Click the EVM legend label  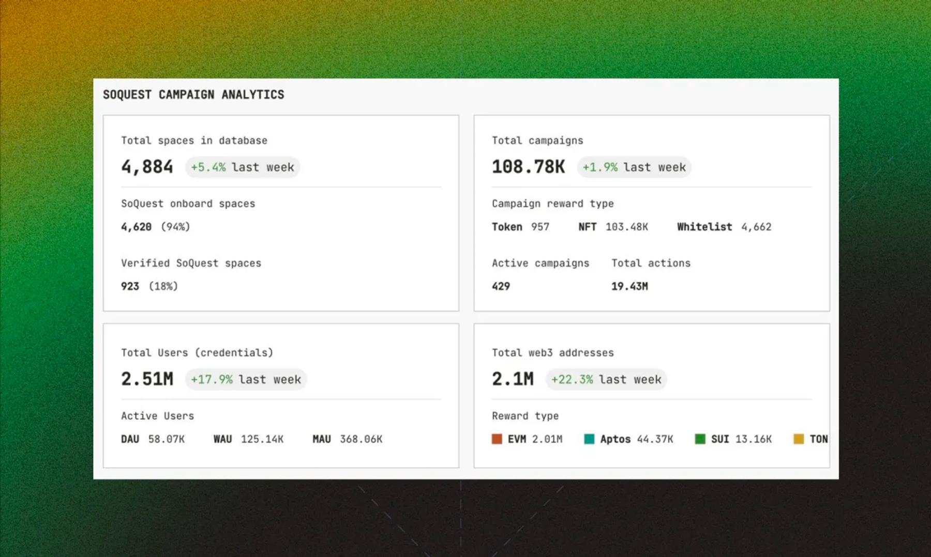(517, 439)
